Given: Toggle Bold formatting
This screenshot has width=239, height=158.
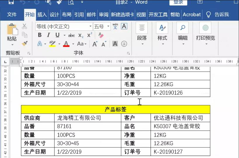Looking at the screenshot, I should (x=40, y=35).
